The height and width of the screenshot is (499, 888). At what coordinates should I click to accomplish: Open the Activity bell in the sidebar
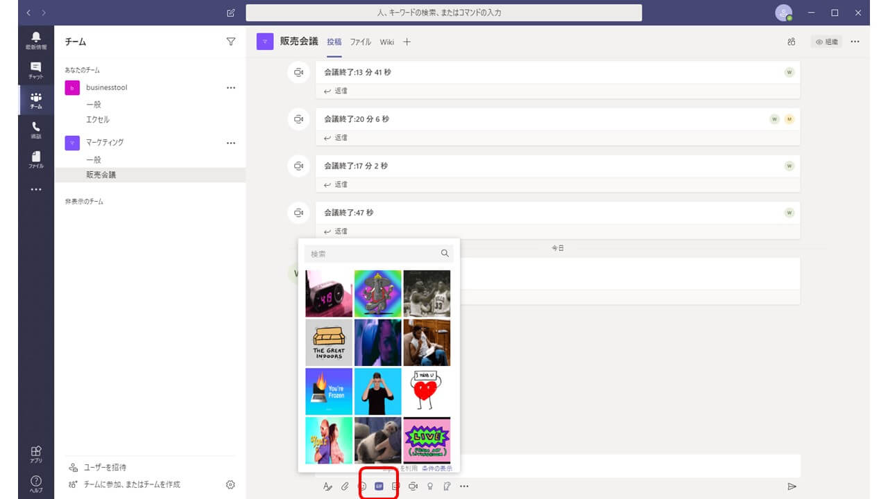pos(36,40)
